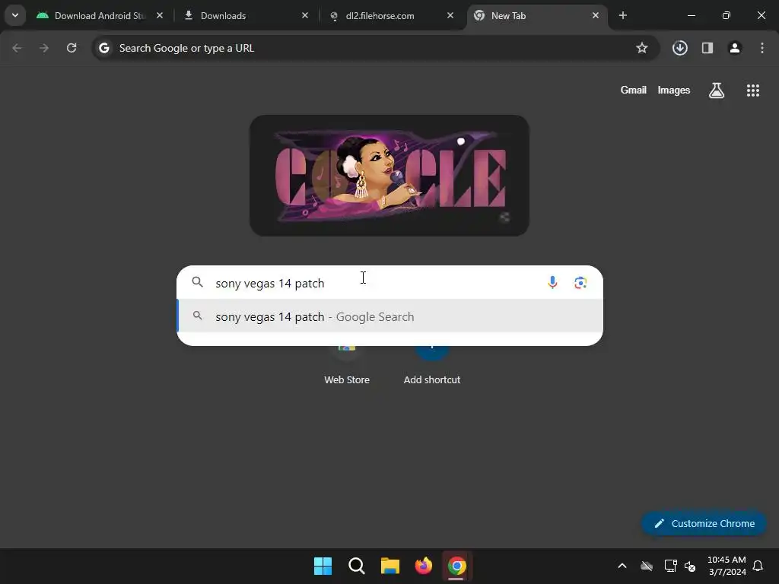The width and height of the screenshot is (779, 584).
Task: Open the Gmail link
Action: (x=634, y=90)
